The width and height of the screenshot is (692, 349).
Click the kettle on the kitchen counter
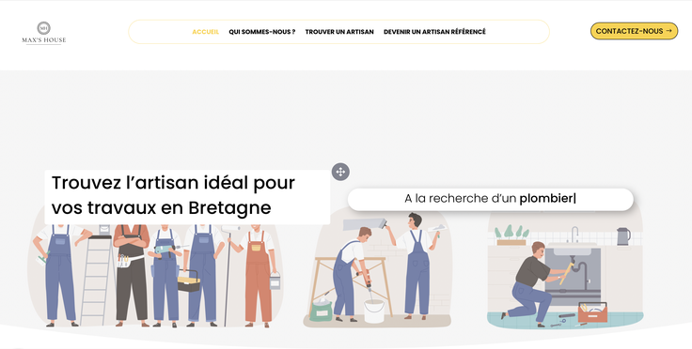click(623, 236)
